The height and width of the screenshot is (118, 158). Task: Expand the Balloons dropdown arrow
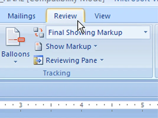(x=15, y=62)
